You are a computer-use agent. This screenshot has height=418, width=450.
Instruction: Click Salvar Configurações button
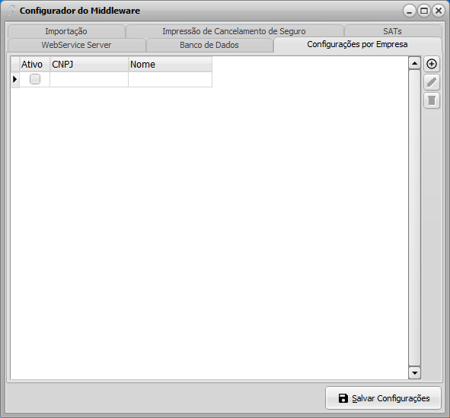[x=383, y=398]
